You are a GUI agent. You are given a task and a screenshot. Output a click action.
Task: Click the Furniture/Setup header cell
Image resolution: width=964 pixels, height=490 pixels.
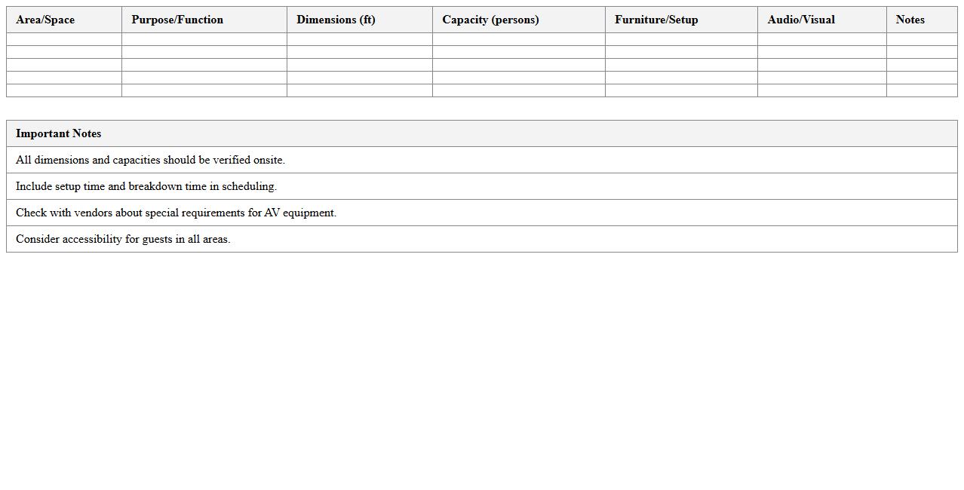click(656, 20)
